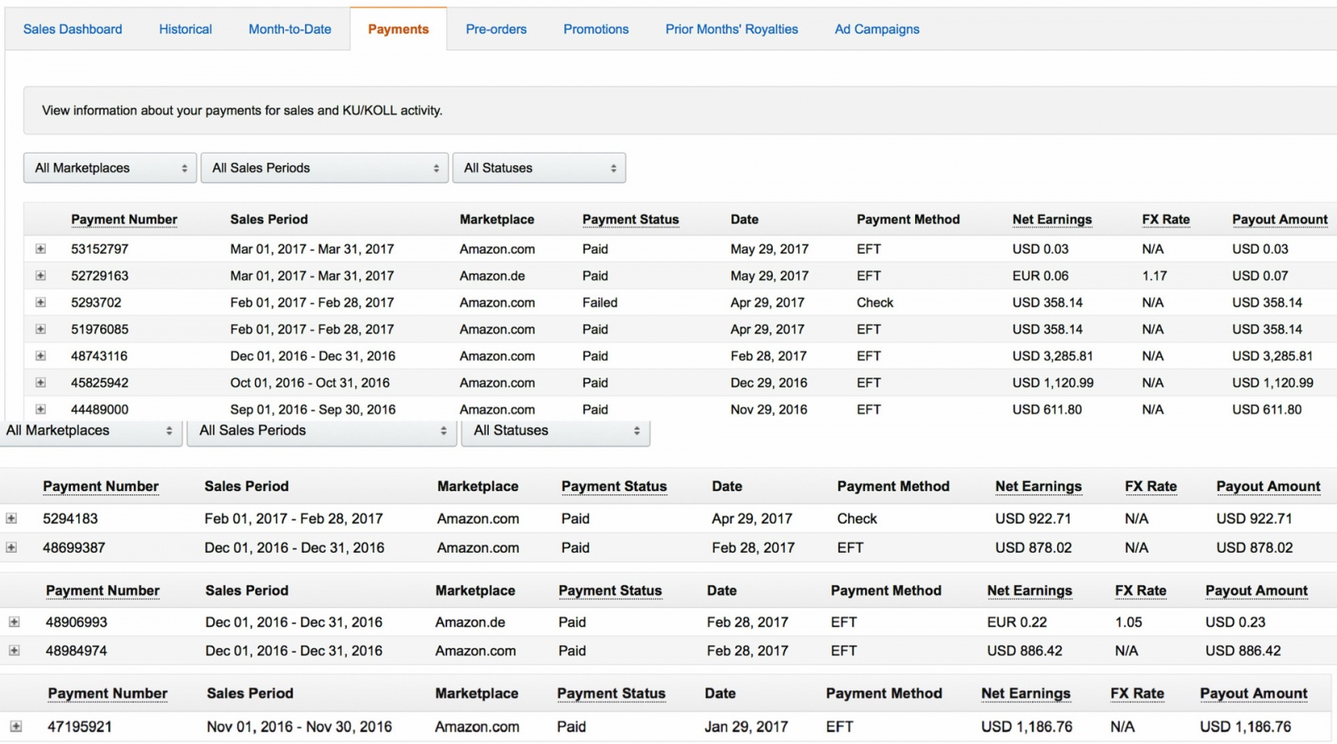This screenshot has width=1337, height=744.
Task: Click the 'Dec 29, 2016' date cell
Action: 769,382
